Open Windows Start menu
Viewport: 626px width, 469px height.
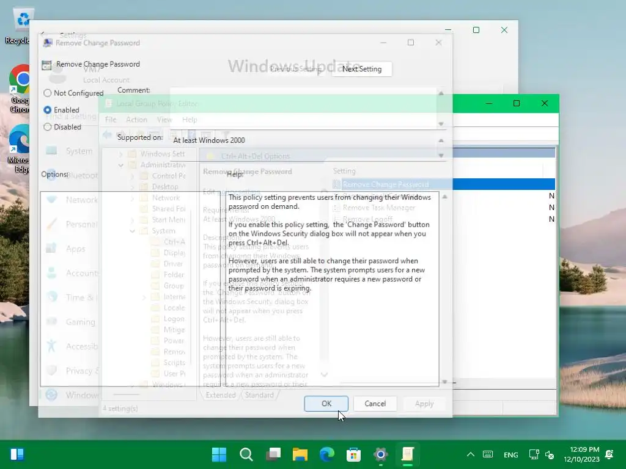219,454
